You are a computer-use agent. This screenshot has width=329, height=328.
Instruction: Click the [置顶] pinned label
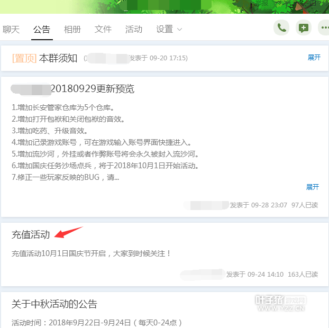[x=24, y=58]
